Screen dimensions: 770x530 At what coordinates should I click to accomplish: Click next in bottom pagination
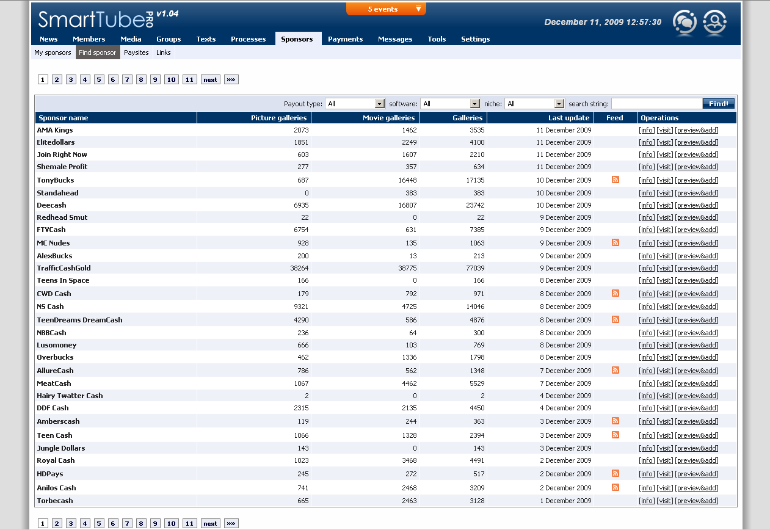pyautogui.click(x=211, y=523)
